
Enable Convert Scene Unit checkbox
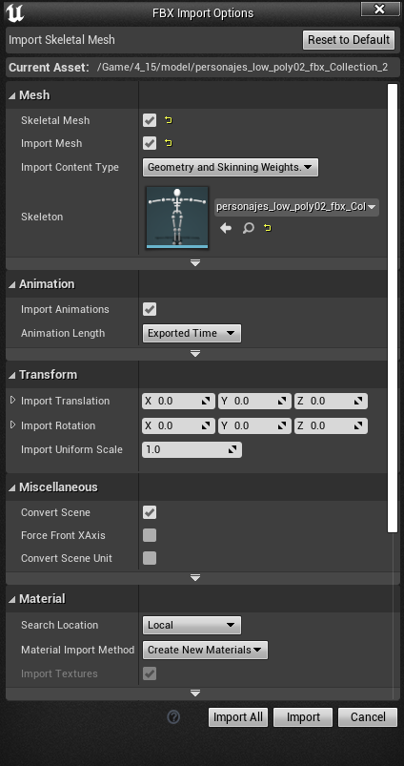tap(150, 558)
